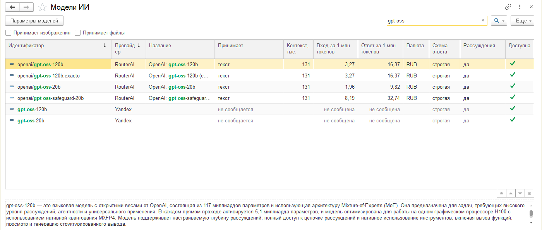
Task: Select the openai/gpt-oss-20b identifier cell
Action: pyautogui.click(x=58, y=87)
